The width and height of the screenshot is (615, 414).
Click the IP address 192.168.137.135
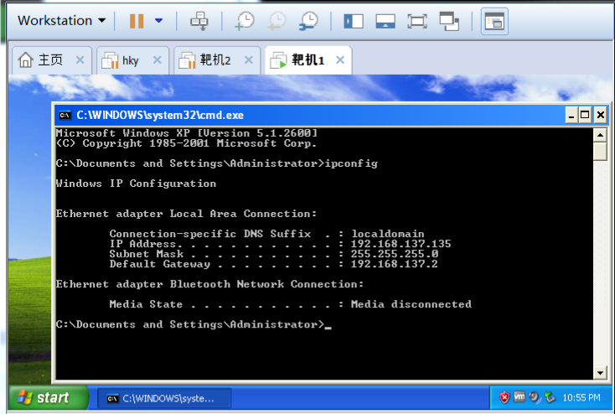[x=401, y=244]
